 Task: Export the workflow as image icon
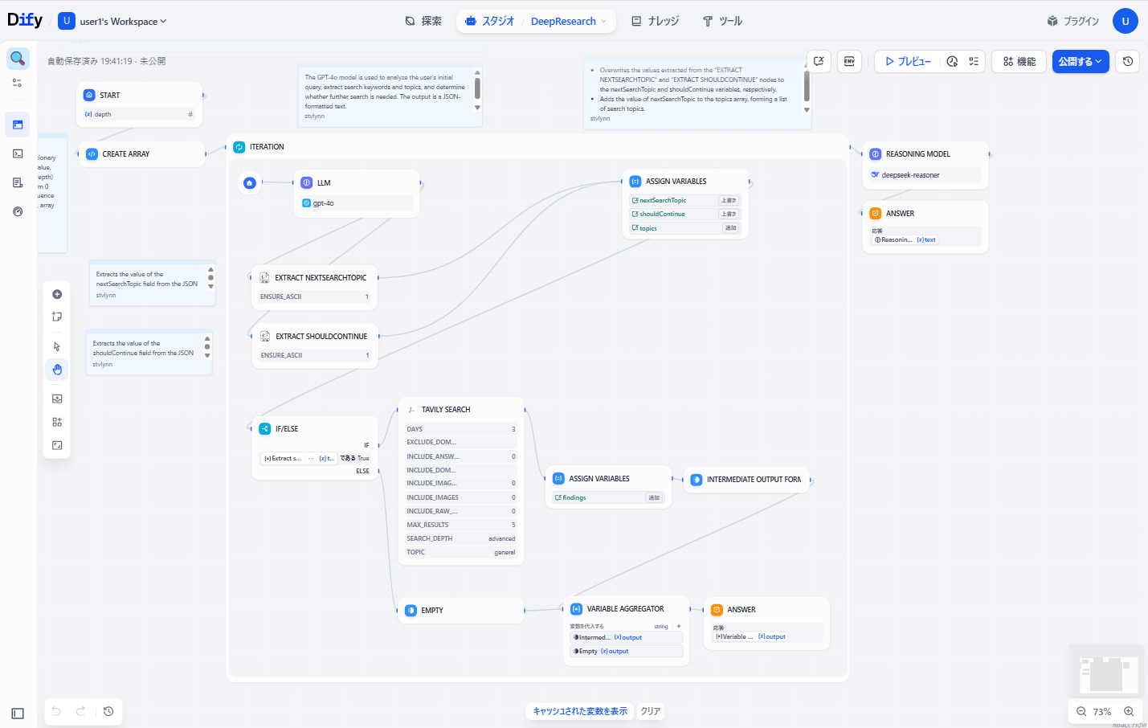point(57,399)
